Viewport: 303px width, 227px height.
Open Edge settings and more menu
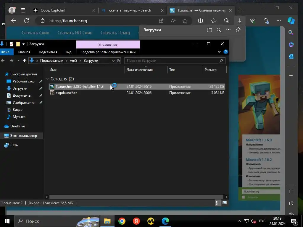(x=279, y=21)
